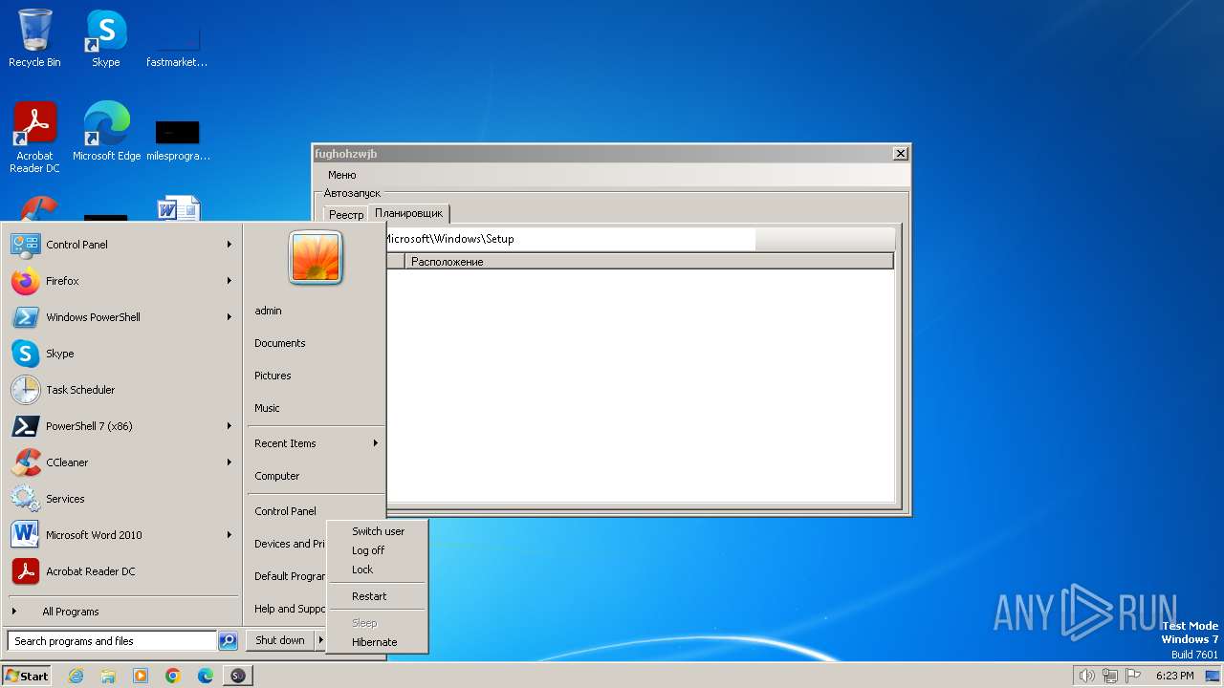
Task: Expand the CCleaner jump list arrow
Action: tap(229, 462)
